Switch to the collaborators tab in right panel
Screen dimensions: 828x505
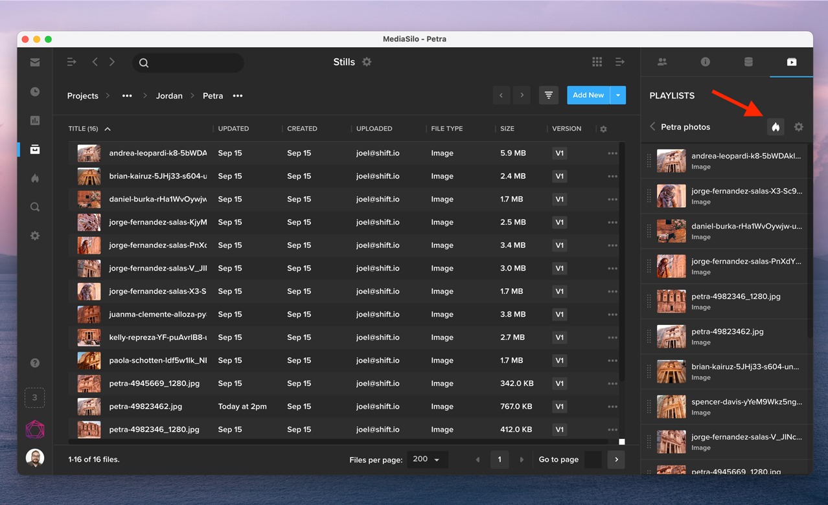tap(662, 62)
